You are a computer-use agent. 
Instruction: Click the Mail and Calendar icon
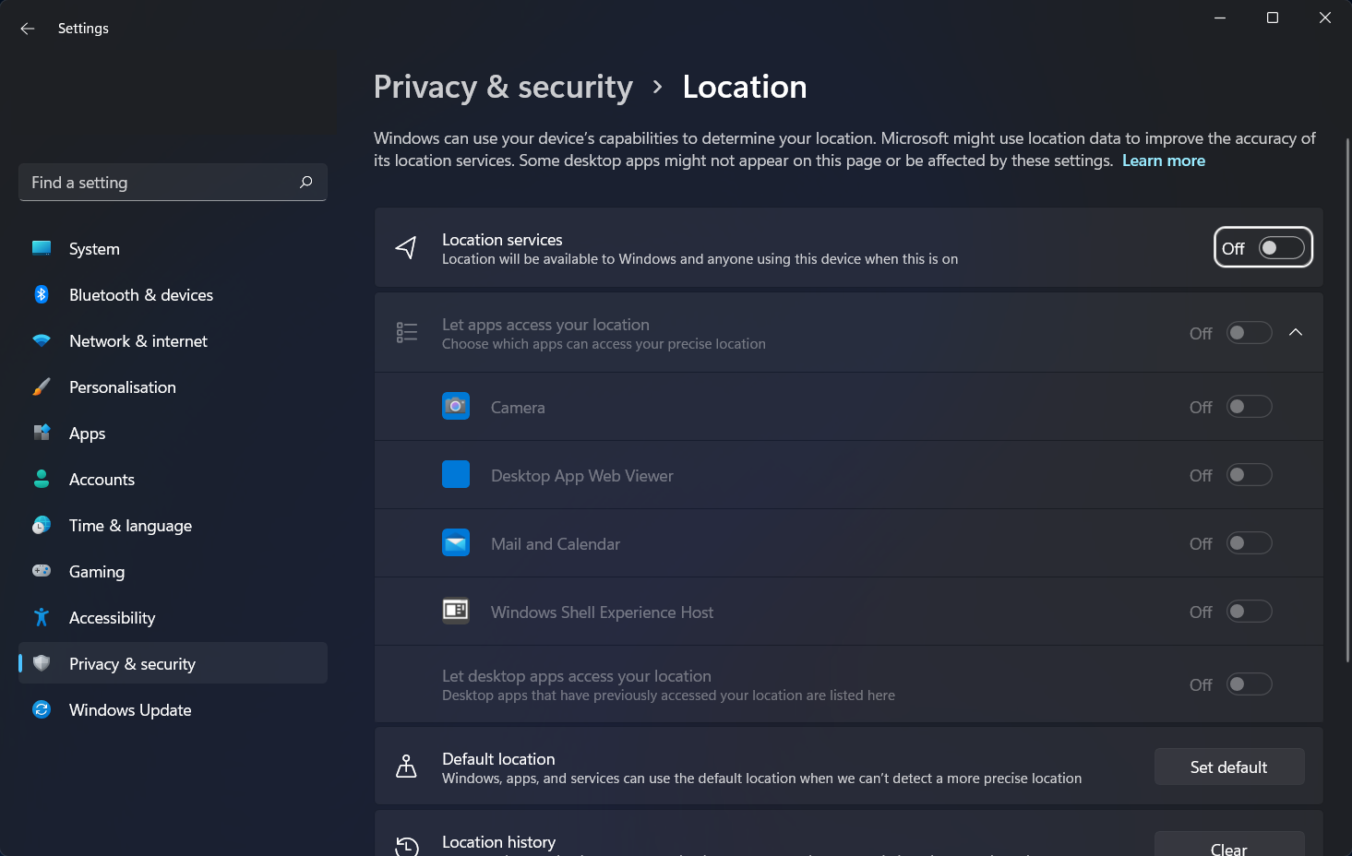tap(456, 543)
